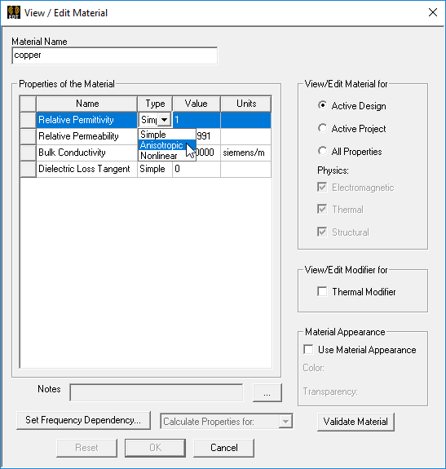Click the Reset button
Screen dimensions: 446x469
point(86,448)
